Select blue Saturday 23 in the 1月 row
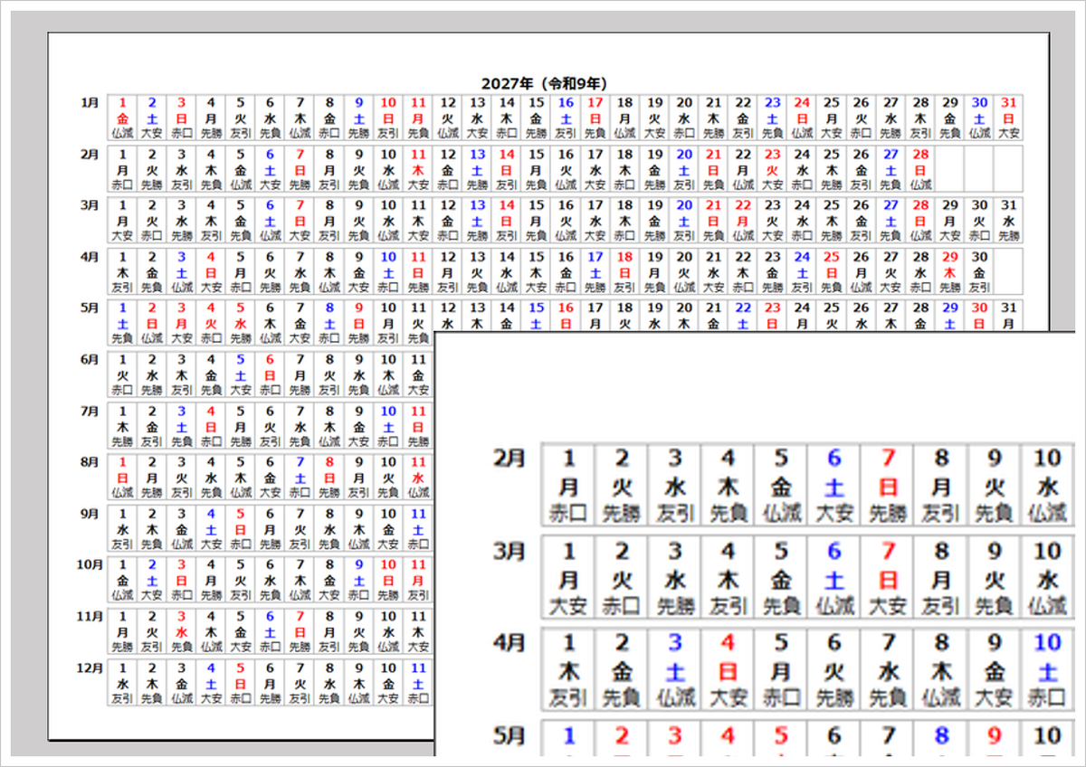This screenshot has height=767, width=1086. pyautogui.click(x=772, y=118)
